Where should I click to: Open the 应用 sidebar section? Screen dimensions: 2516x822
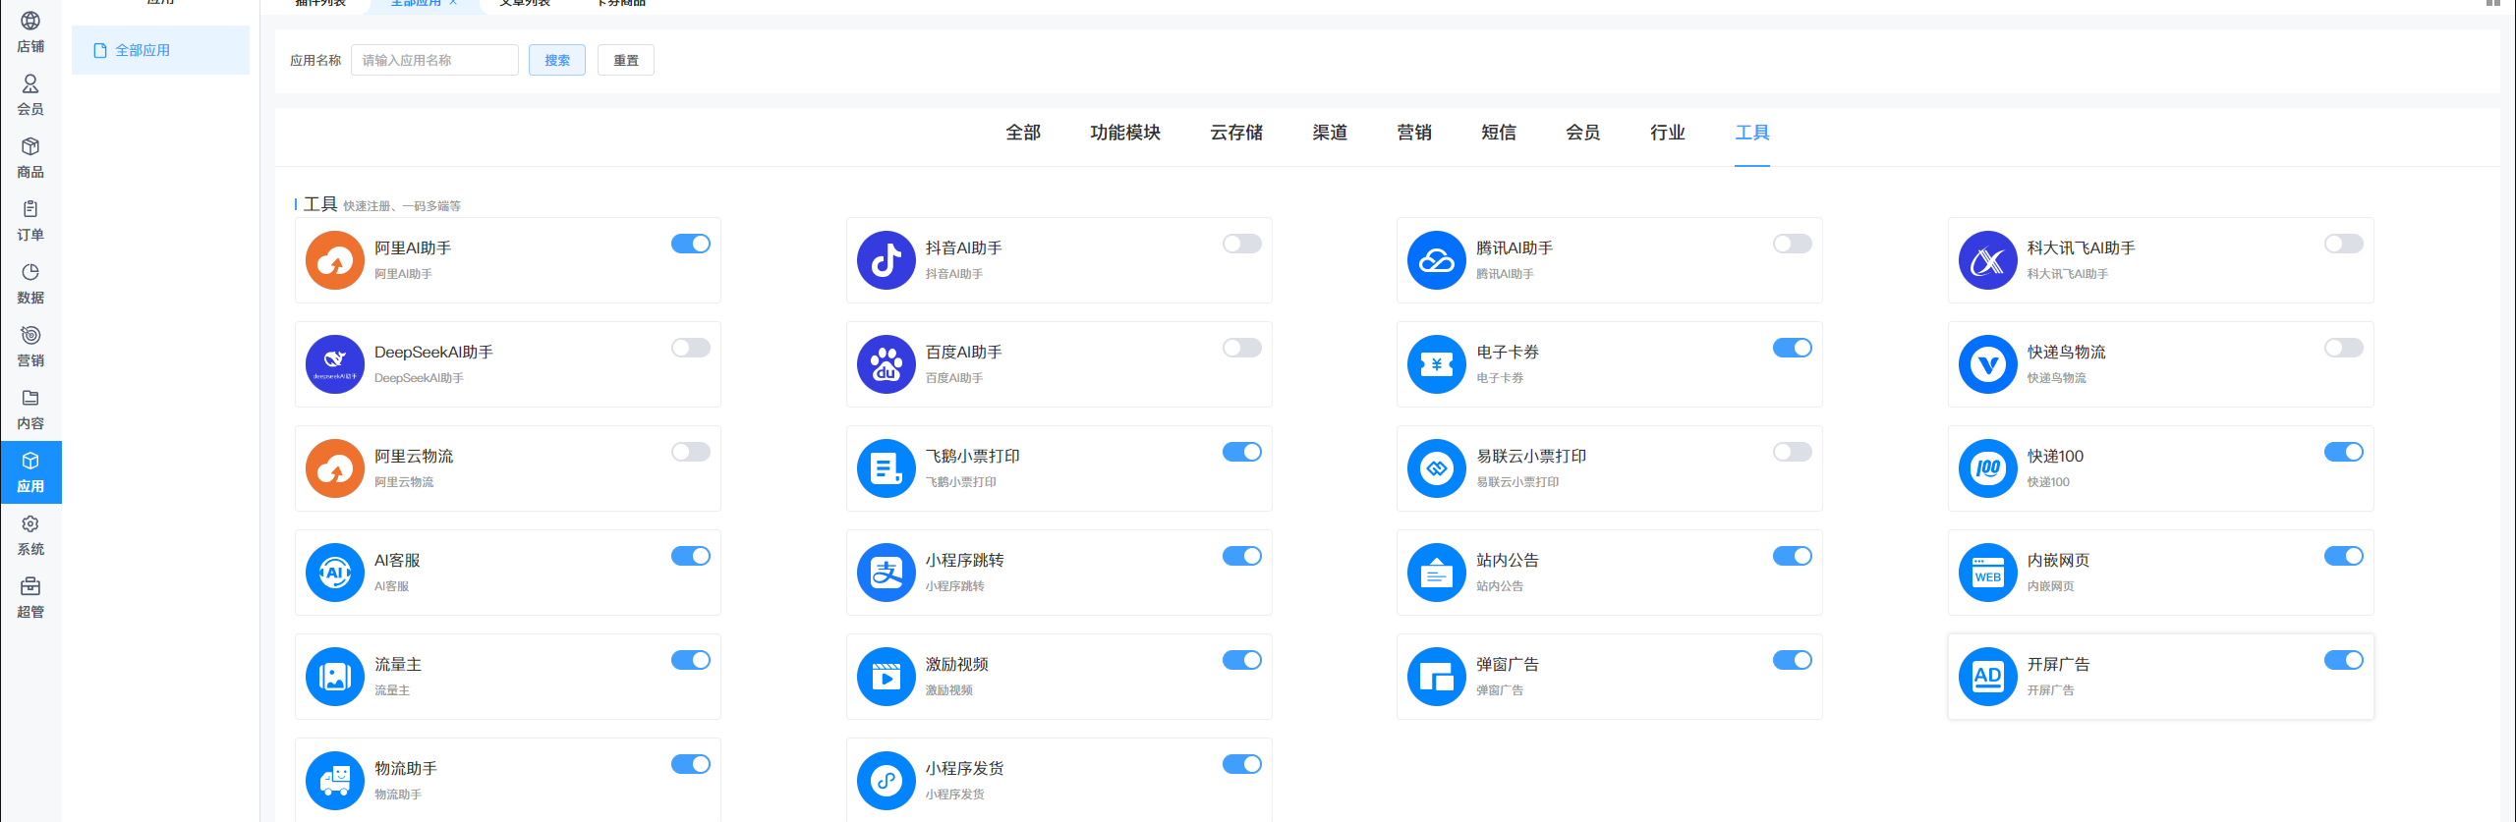(x=30, y=472)
